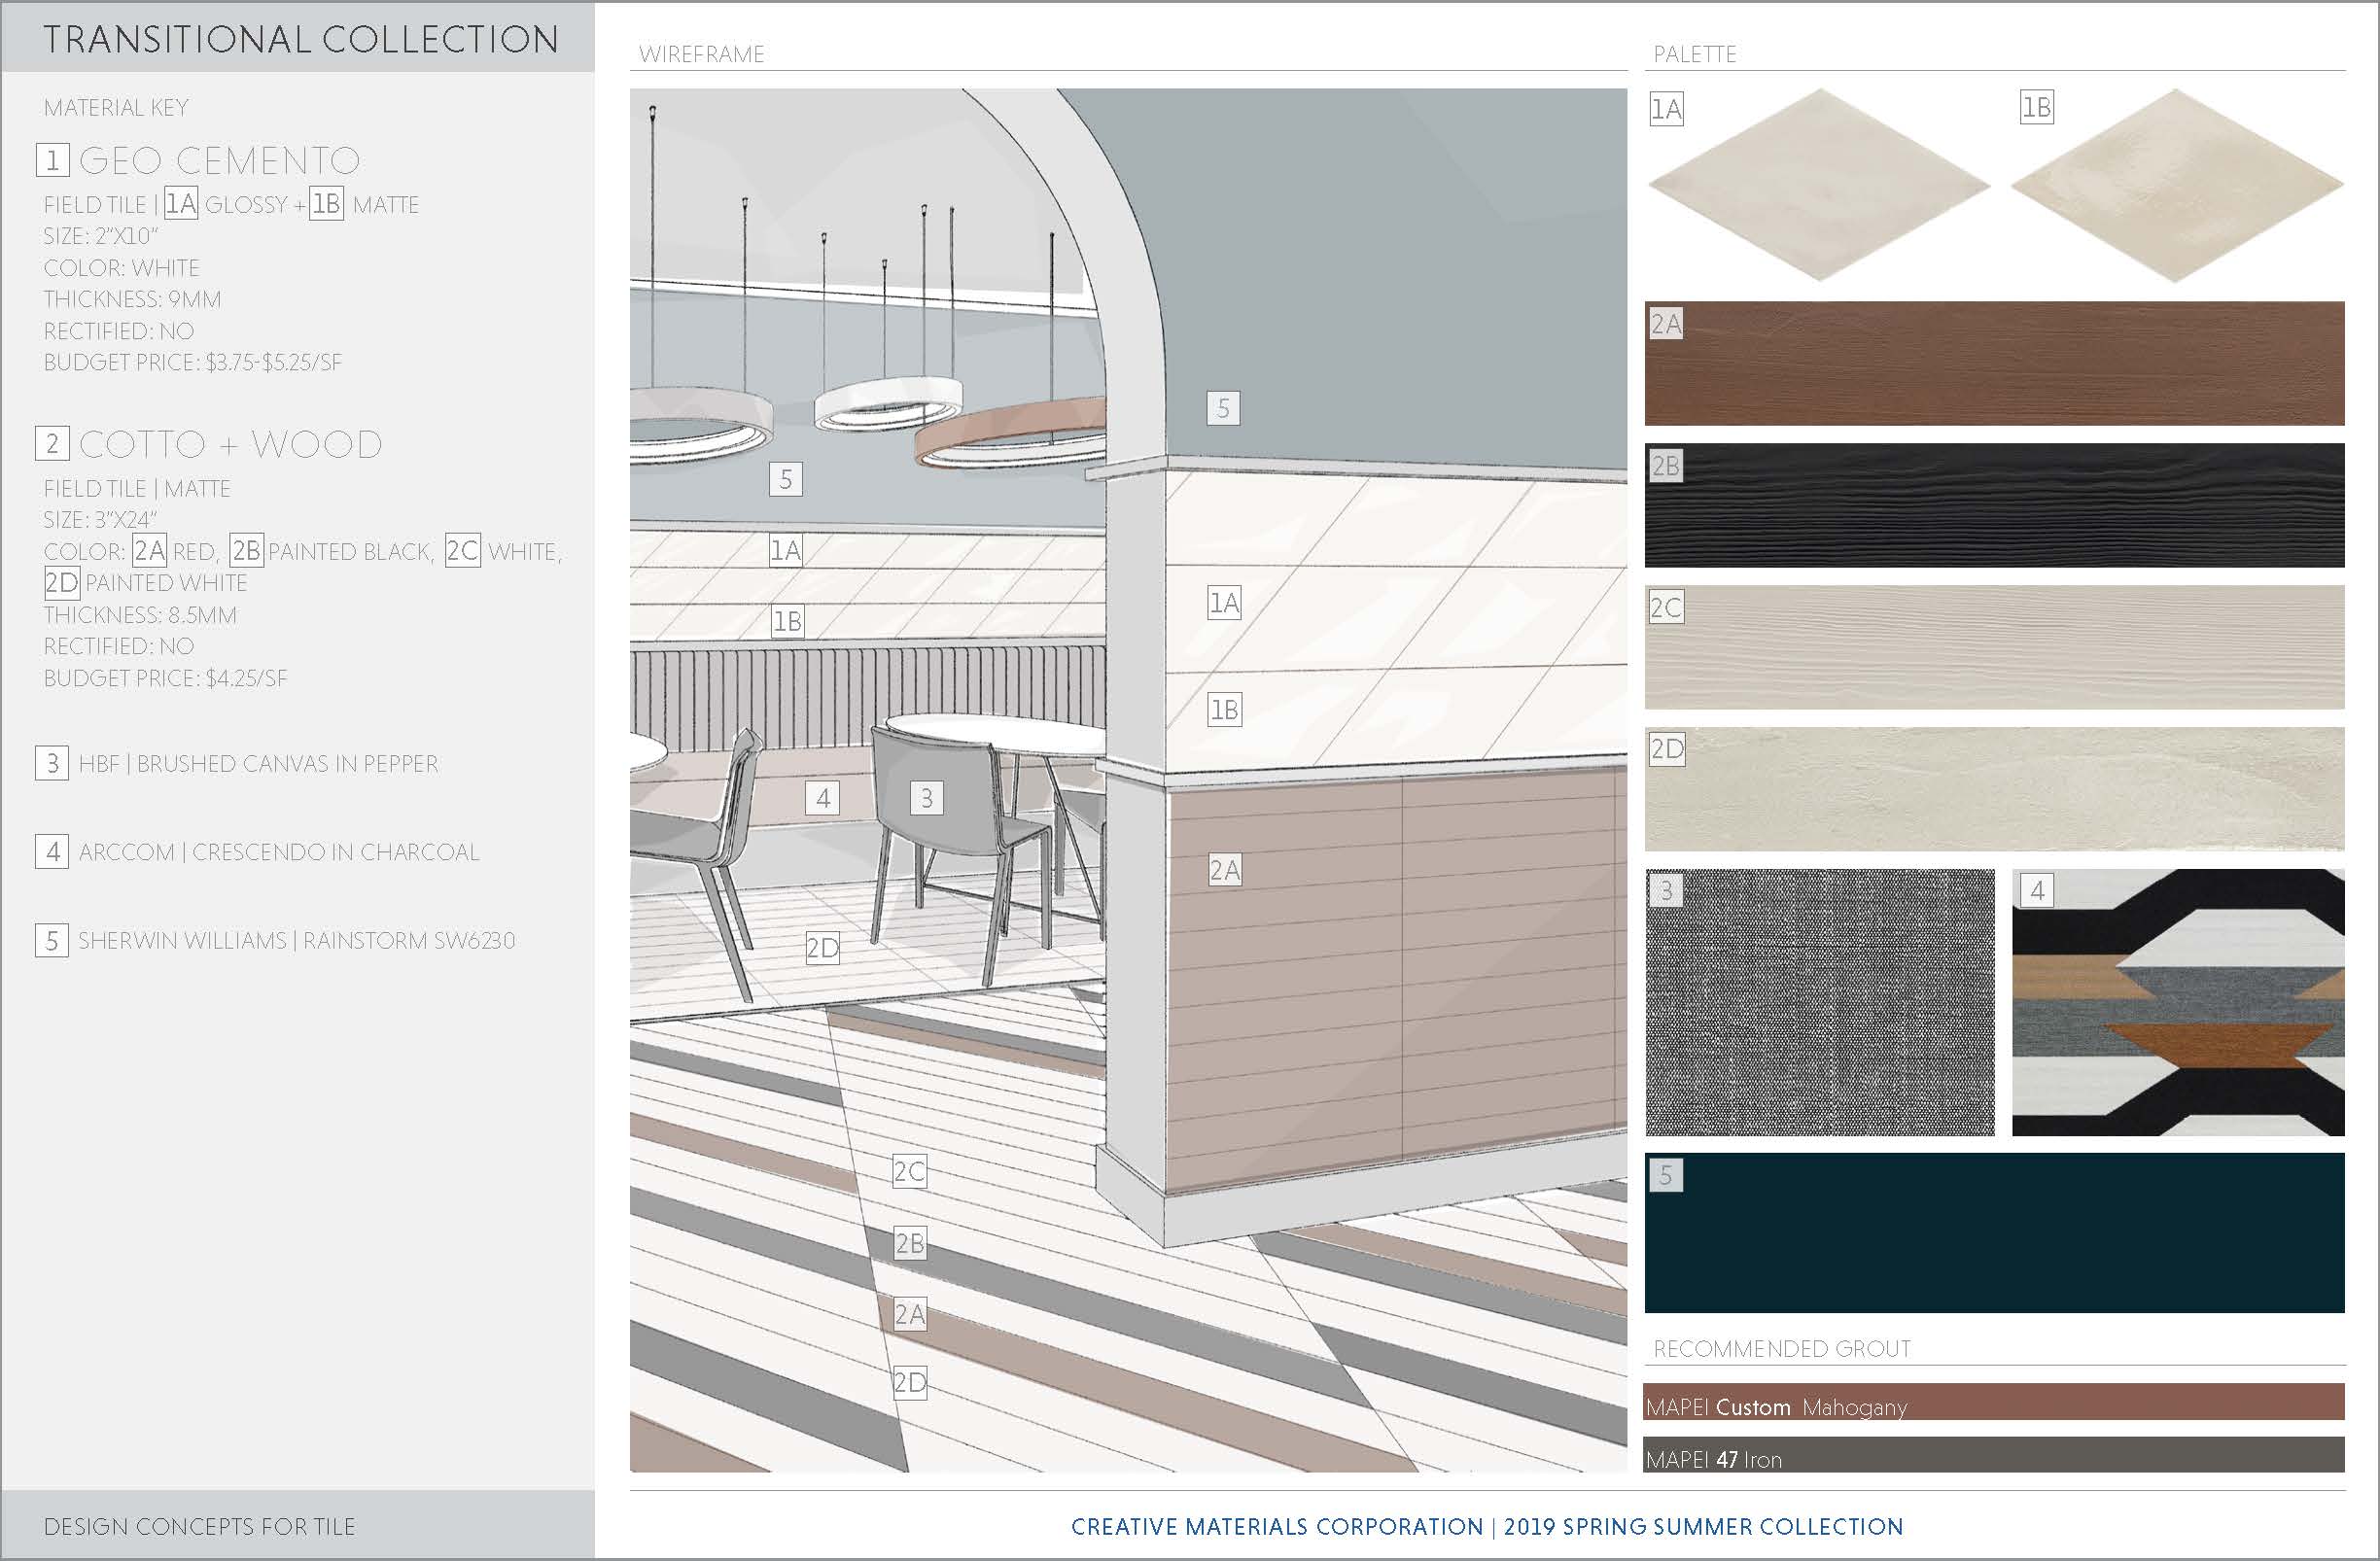Click the Crescendo geometric pattern swatch numbered 4
The image size is (2380, 1561).
click(2178, 1002)
